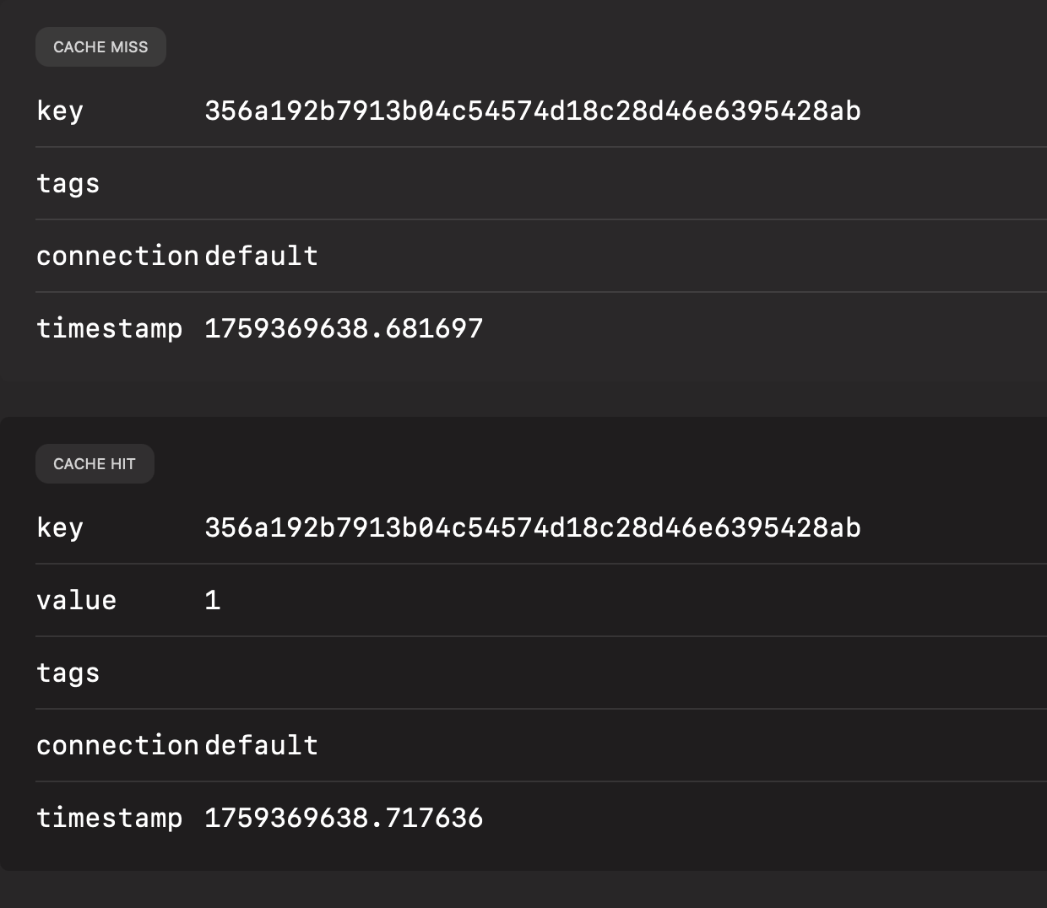1047x908 pixels.
Task: Select timestamp value 1759369638.681697
Action: (x=344, y=328)
